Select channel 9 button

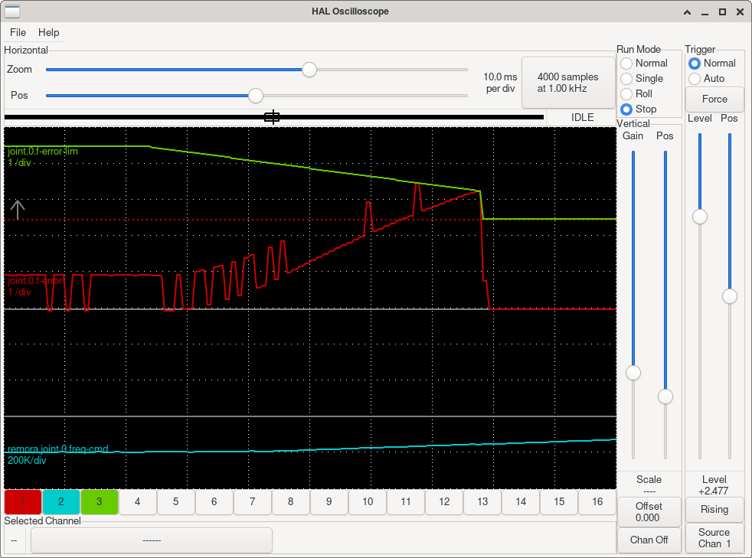click(x=329, y=502)
